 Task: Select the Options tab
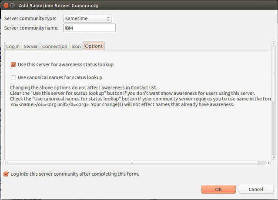point(94,46)
